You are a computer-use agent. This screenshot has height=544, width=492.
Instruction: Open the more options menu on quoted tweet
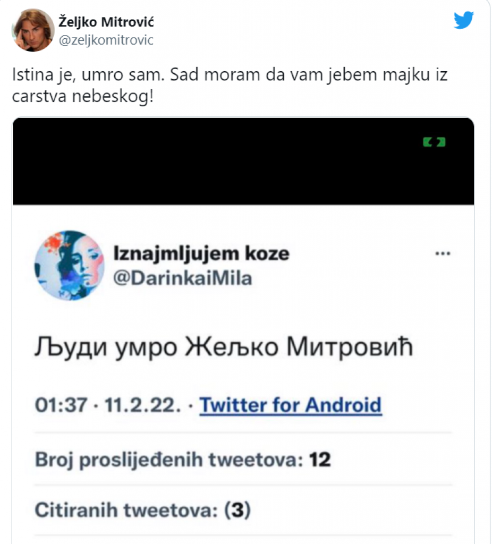tap(443, 253)
